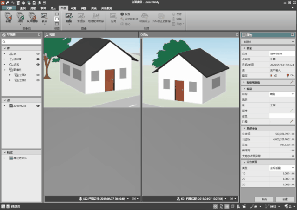Expand the 图像组 tree node
This screenshot has height=210, width=297.
point(4,70)
